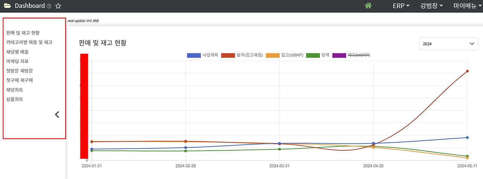Viewport: 483px width, 179px height.
Task: Open the 강범창 user menu
Action: click(432, 6)
